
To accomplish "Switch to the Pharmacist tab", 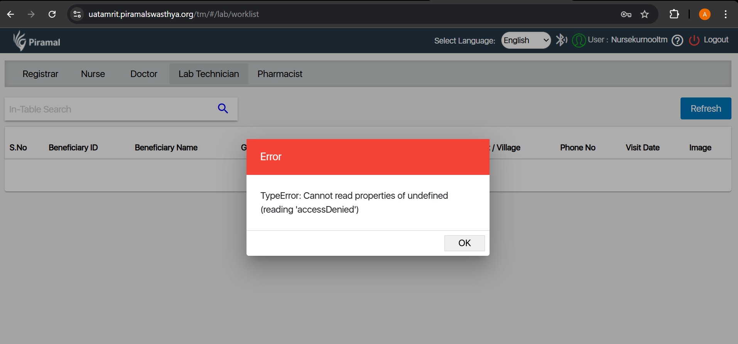I will click(280, 74).
